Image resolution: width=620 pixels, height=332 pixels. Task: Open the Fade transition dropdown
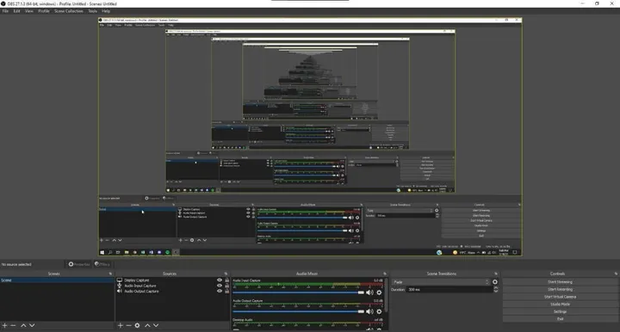441,282
